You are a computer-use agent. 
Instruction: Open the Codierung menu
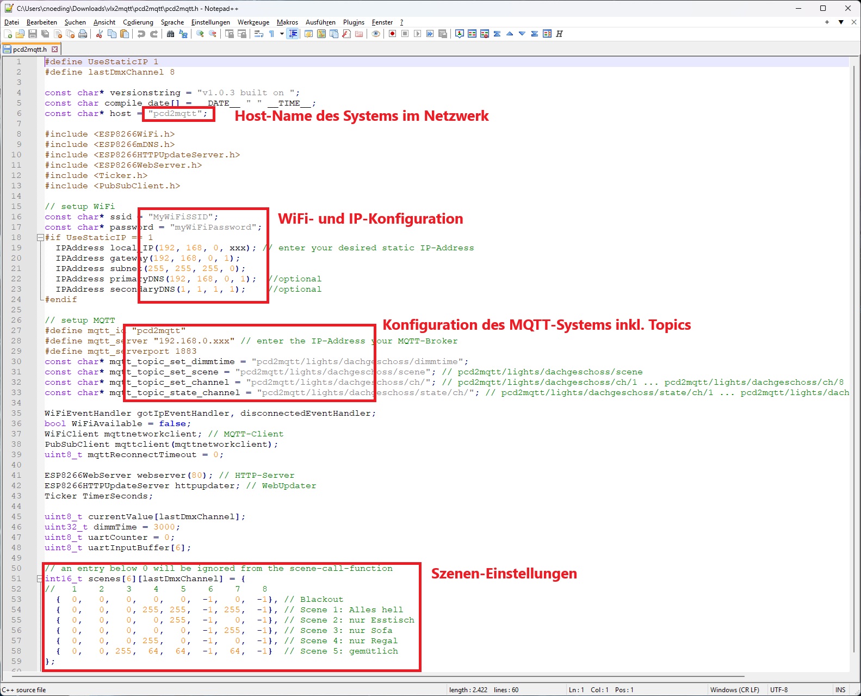pos(138,22)
